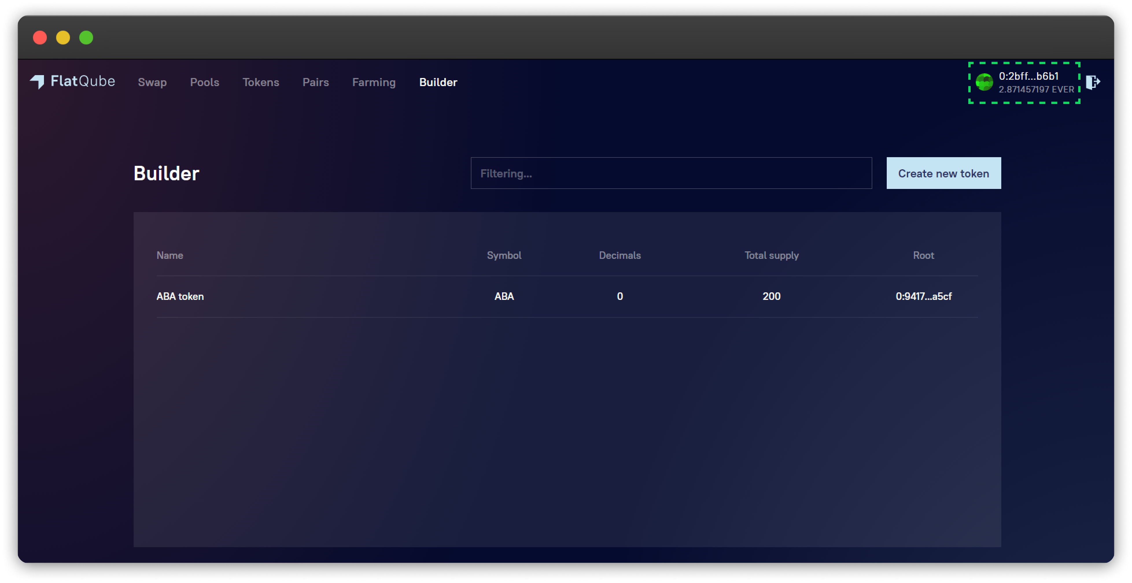
Task: Click the Name column header
Action: (x=169, y=255)
